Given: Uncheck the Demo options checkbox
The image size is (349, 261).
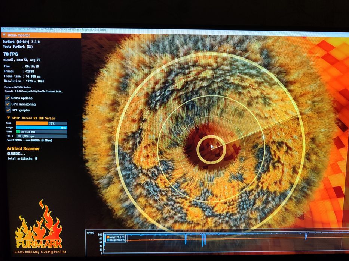Looking at the screenshot, I should point(8,98).
